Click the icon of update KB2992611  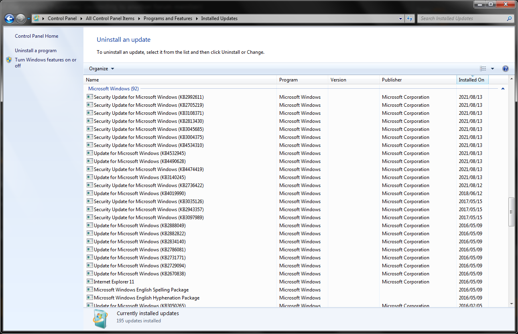(x=90, y=97)
